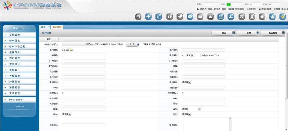288x131 pixels.
Task: Open the 客户等级 请选择 dropdown
Action: [190, 82]
